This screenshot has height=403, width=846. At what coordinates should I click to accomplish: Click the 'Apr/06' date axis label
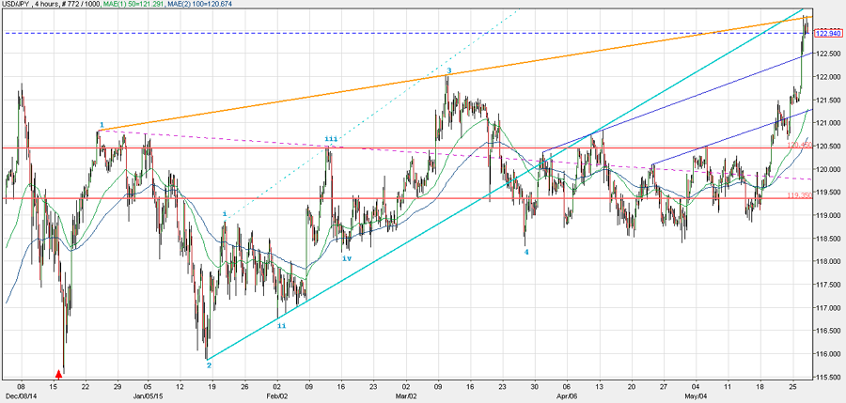(x=567, y=398)
